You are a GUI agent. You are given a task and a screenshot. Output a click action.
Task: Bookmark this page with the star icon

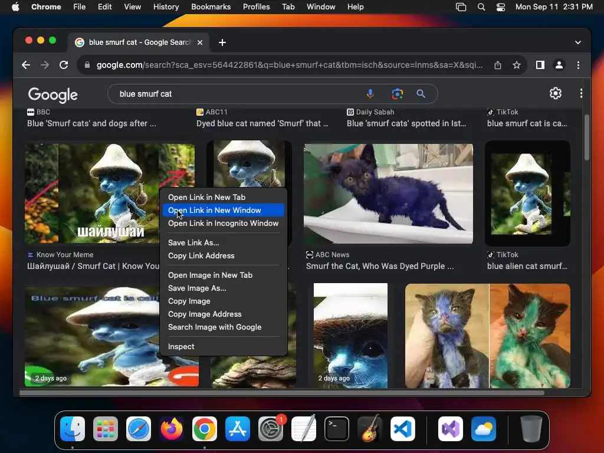(x=517, y=65)
